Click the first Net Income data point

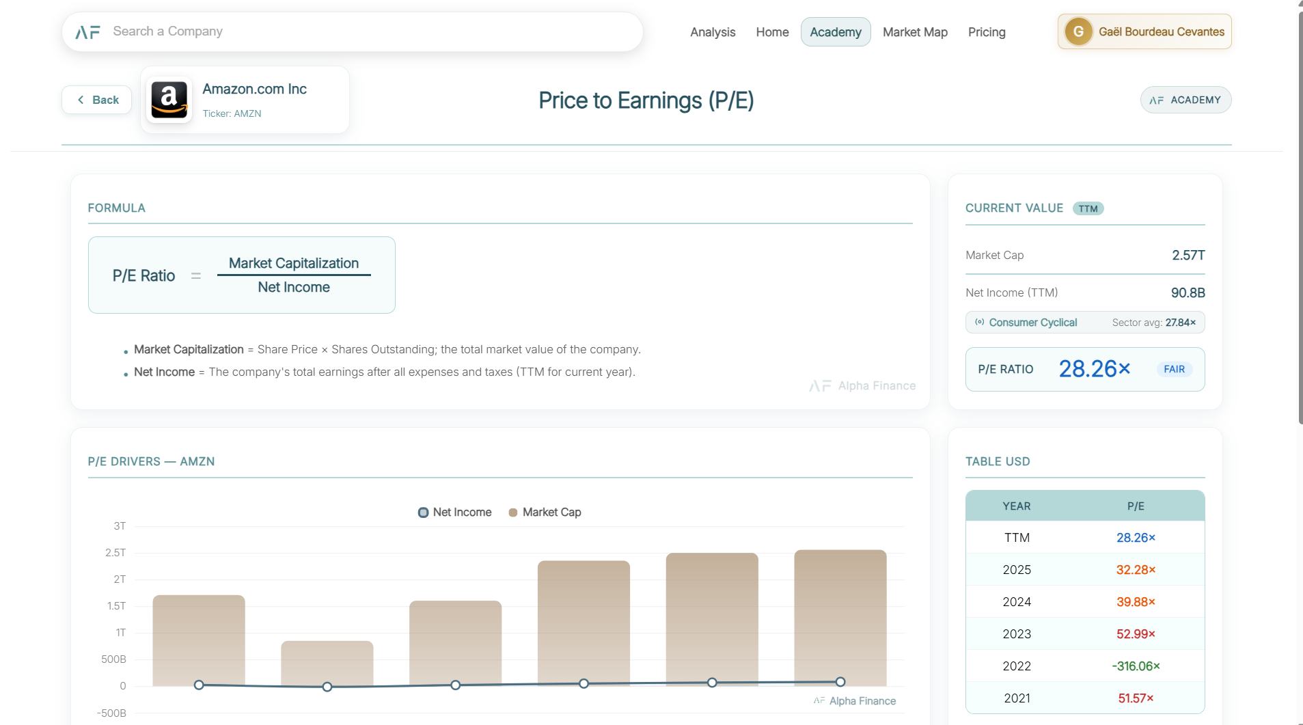coord(199,685)
